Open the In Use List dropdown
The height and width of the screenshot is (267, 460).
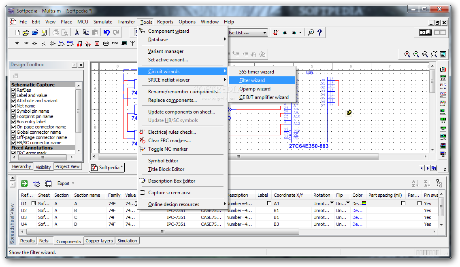click(264, 32)
